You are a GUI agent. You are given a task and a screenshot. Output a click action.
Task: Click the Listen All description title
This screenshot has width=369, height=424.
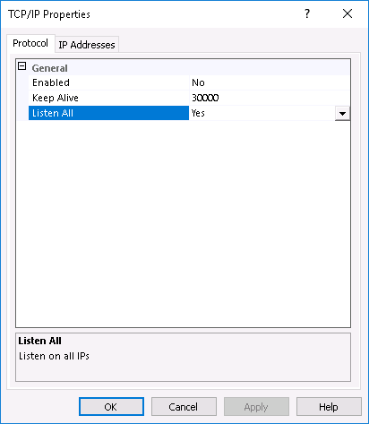(39, 341)
